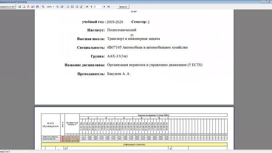Click the send by e-mail toolbar icon

point(33,7)
